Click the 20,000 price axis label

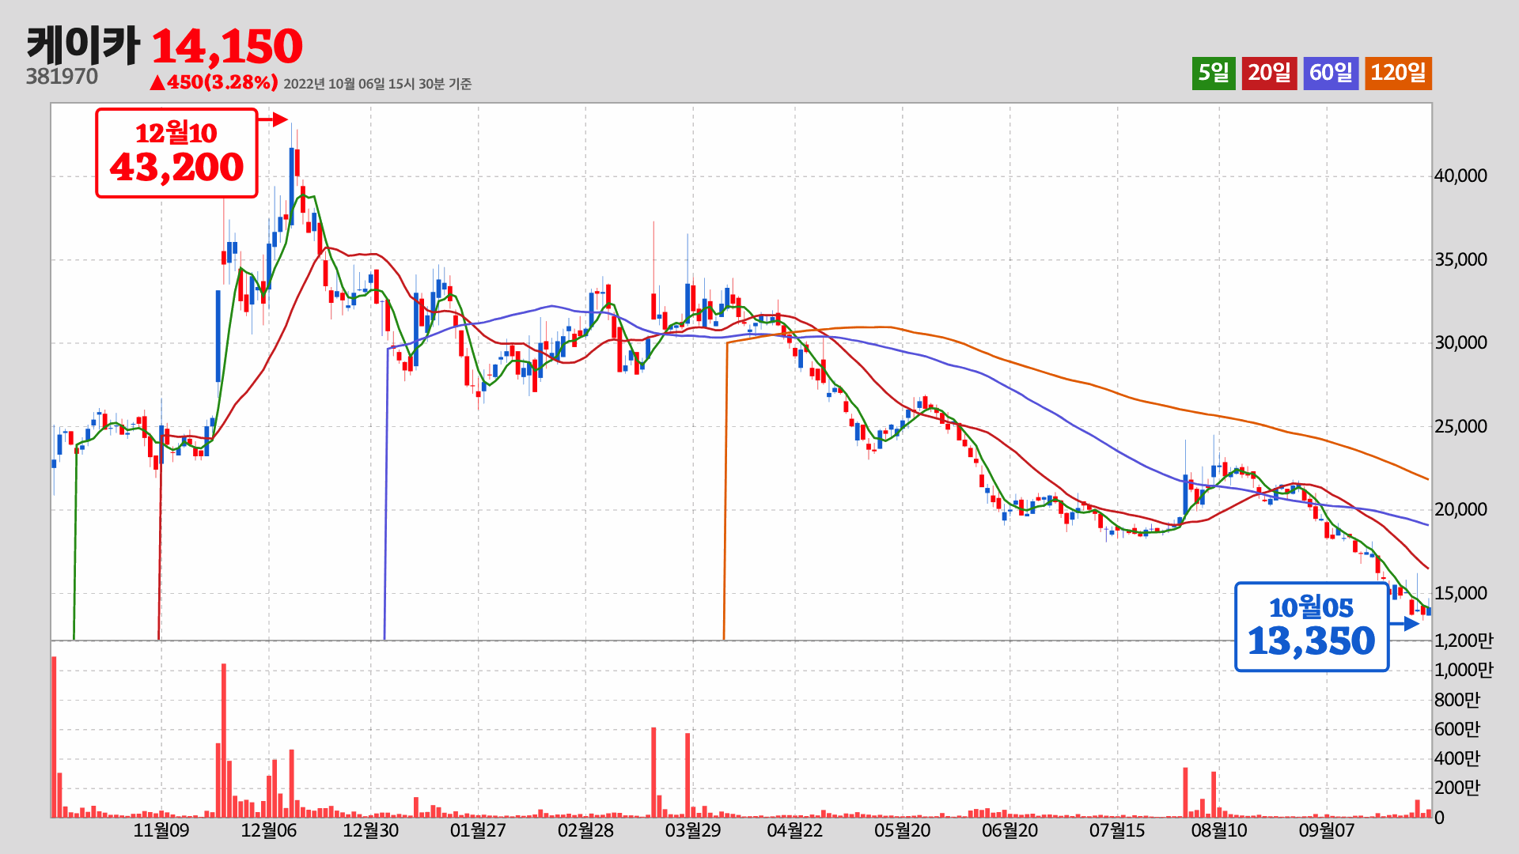[1460, 509]
